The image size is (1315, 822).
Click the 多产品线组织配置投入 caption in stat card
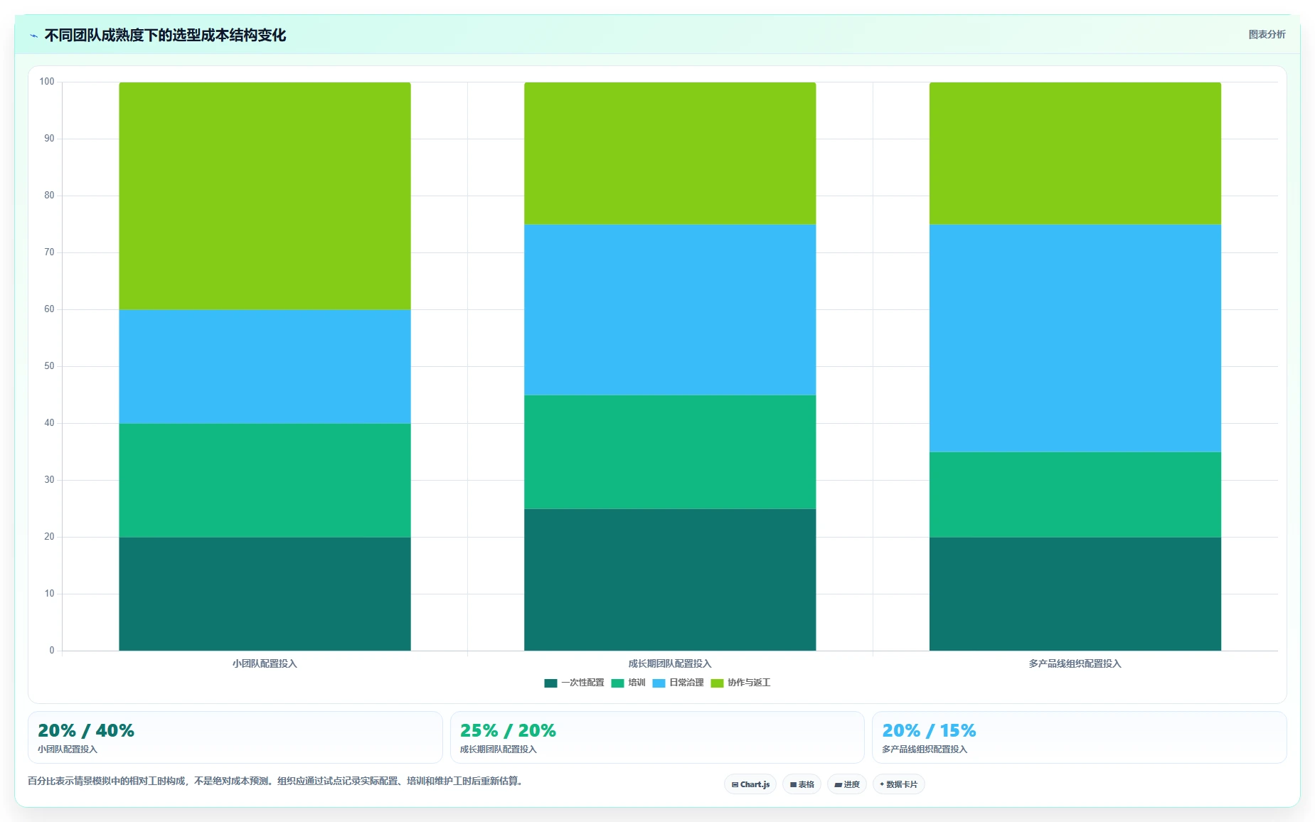pyautogui.click(x=925, y=749)
